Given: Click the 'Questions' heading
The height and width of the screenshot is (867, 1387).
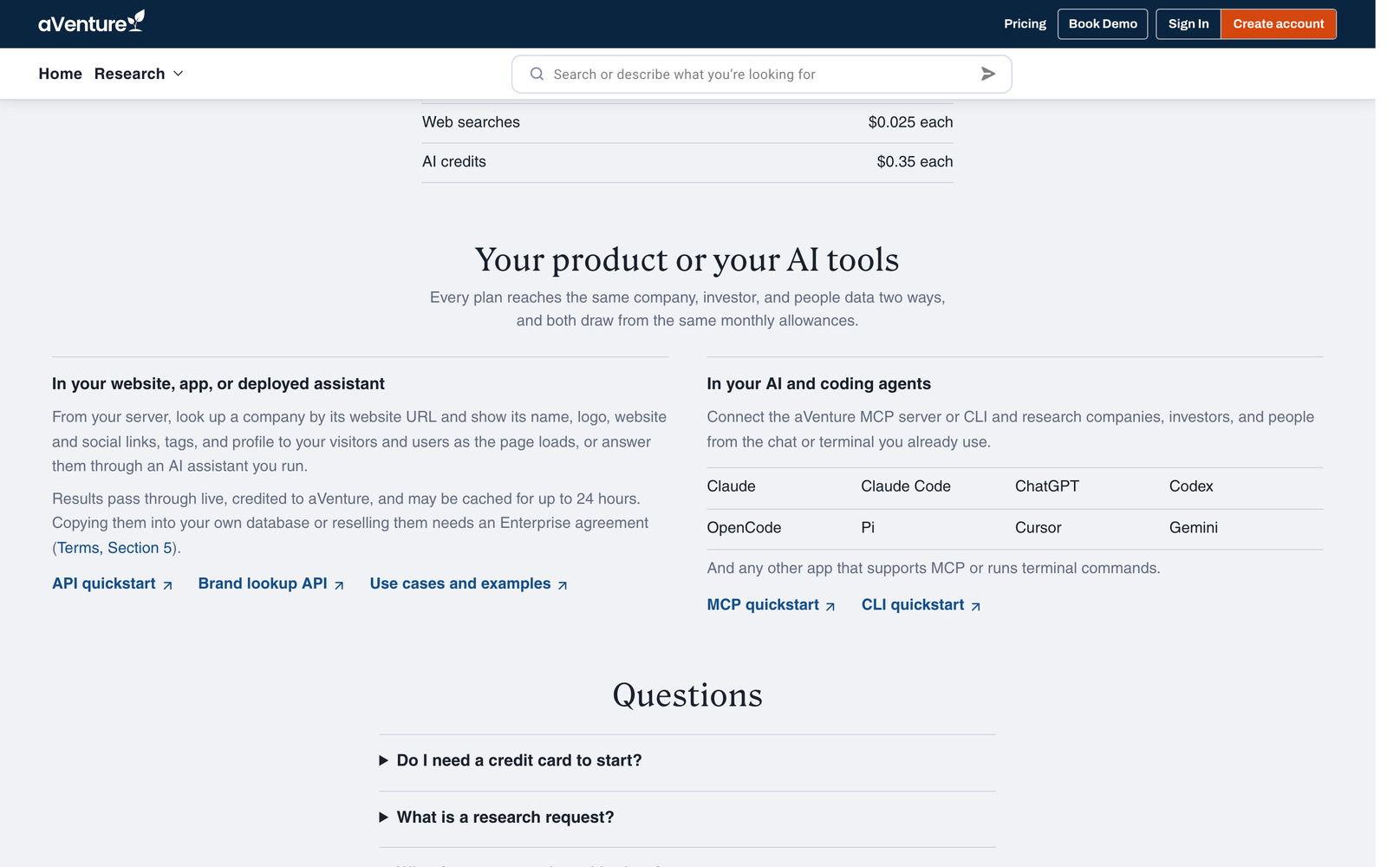Looking at the screenshot, I should pyautogui.click(x=687, y=695).
